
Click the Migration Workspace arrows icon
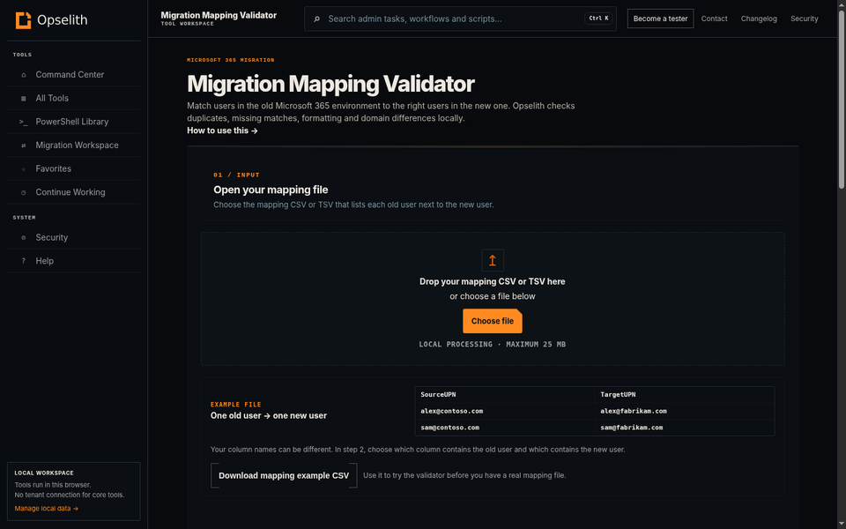23,145
